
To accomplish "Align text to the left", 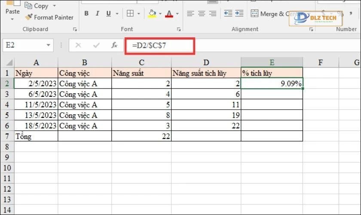I will click(190, 14).
